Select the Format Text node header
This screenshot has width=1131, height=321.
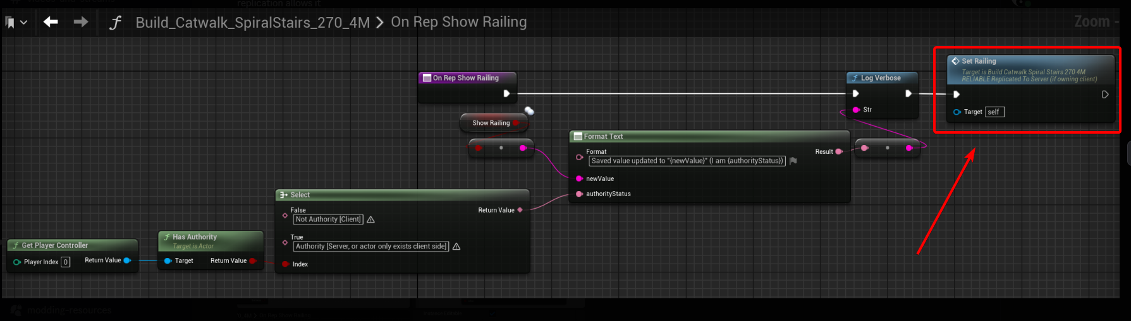(x=709, y=136)
